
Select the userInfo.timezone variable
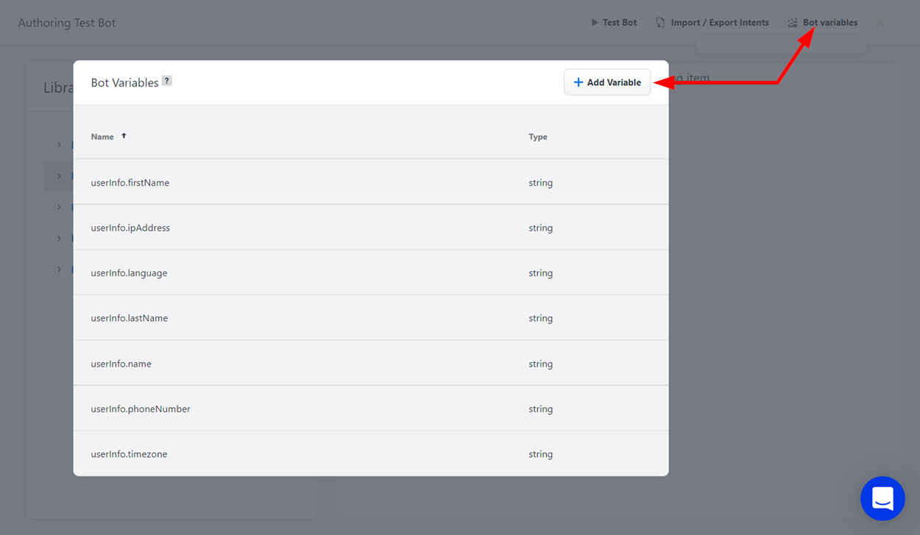point(129,454)
